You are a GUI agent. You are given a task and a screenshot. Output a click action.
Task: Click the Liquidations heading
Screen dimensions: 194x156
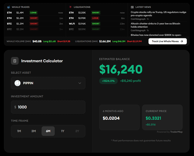(x=82, y=7)
